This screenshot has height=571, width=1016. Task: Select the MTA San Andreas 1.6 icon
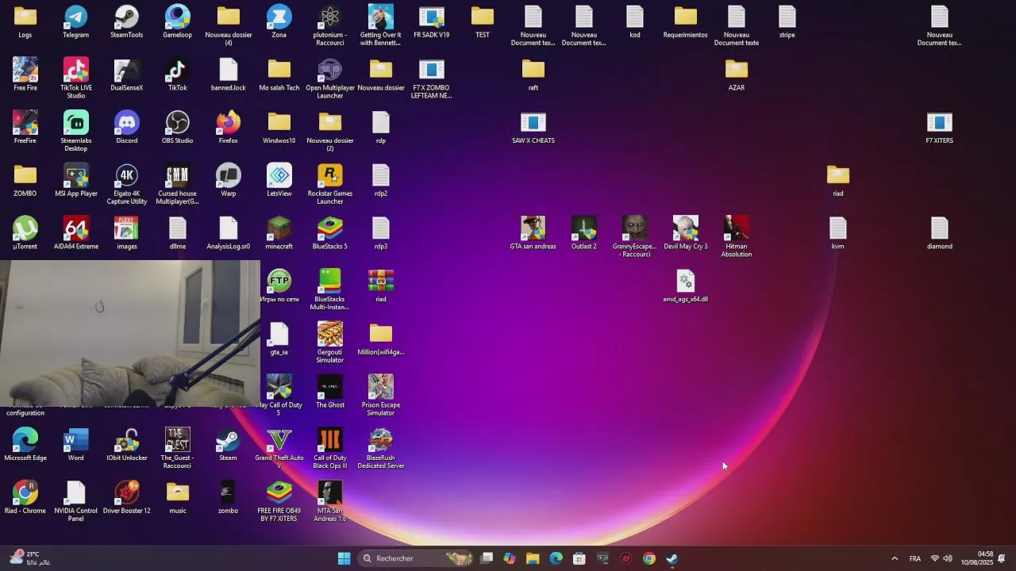pyautogui.click(x=330, y=501)
